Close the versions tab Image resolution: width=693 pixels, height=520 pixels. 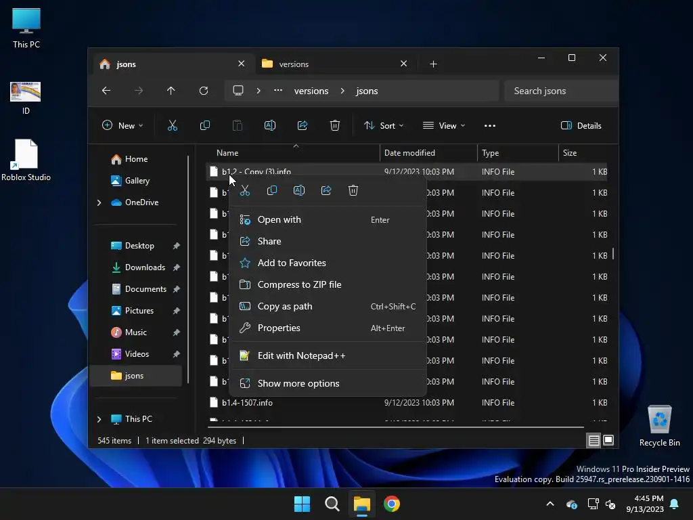tap(404, 64)
